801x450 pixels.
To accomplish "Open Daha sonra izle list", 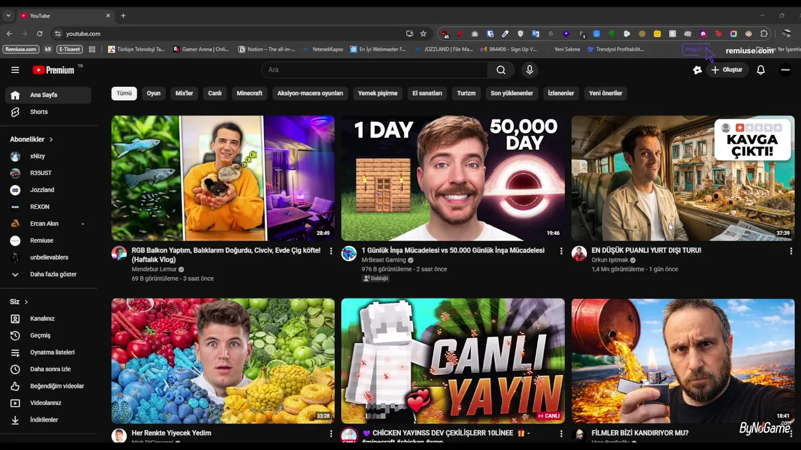I will pos(48,369).
